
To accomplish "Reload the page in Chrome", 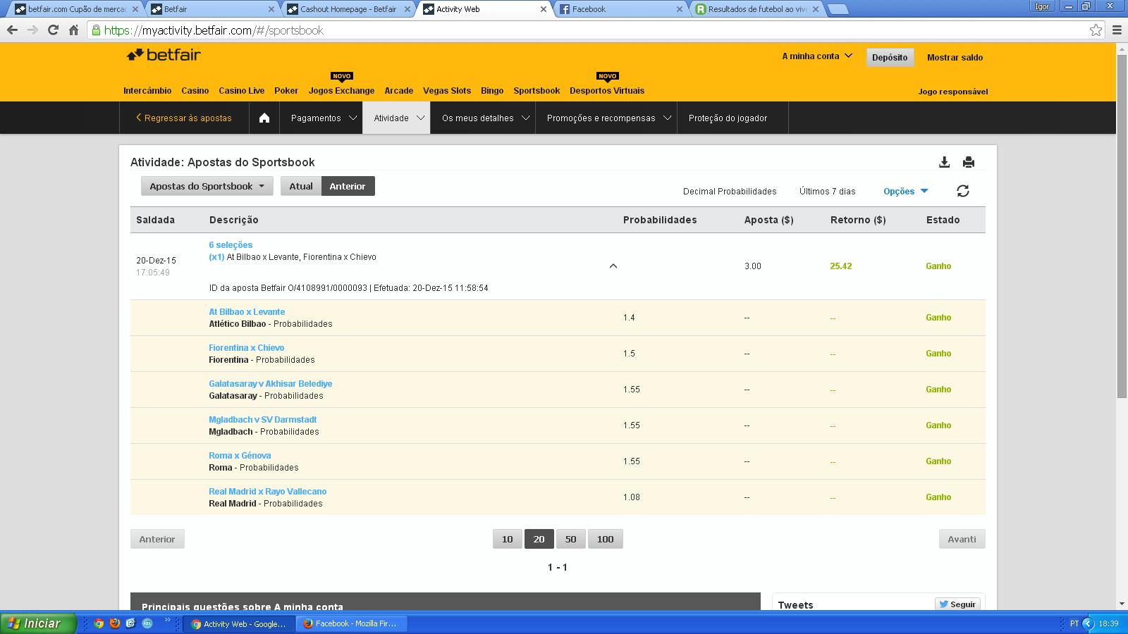I will coord(53,30).
